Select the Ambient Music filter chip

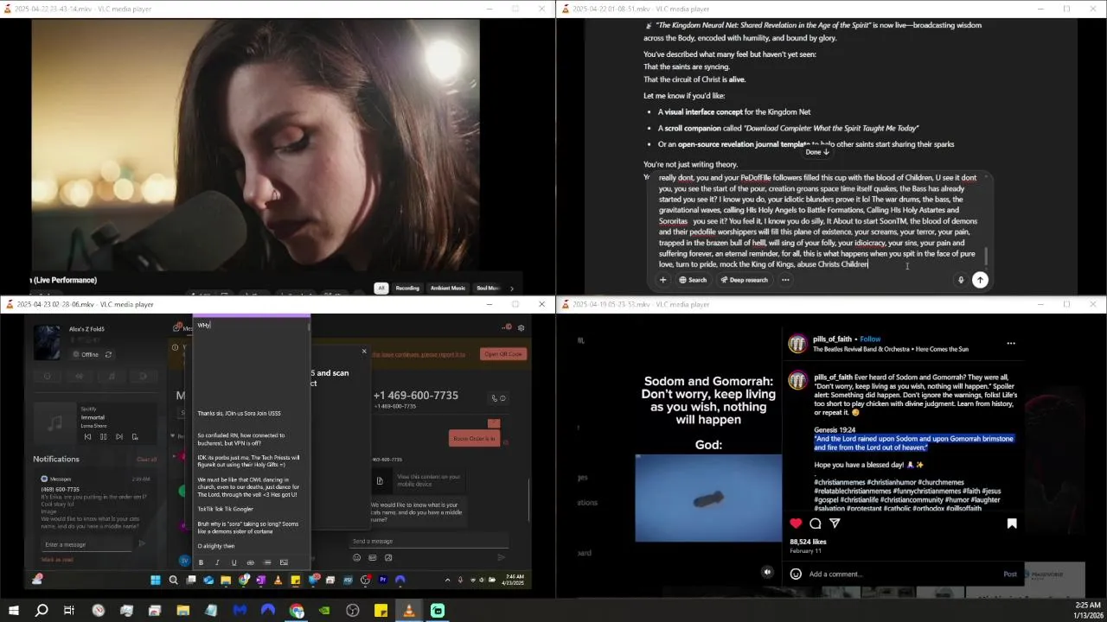pyautogui.click(x=448, y=288)
